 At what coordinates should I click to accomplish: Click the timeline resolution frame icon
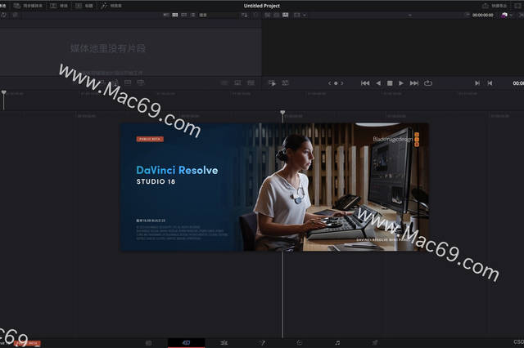(x=296, y=15)
